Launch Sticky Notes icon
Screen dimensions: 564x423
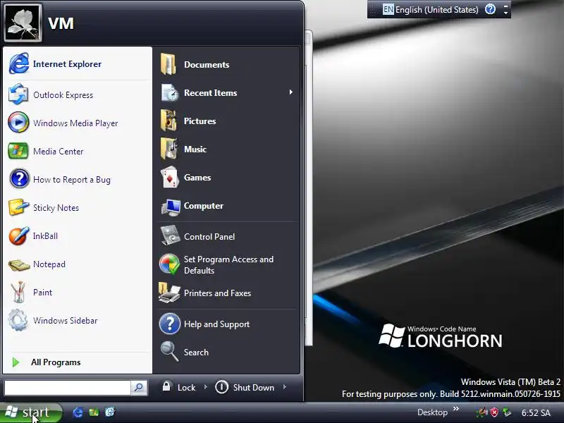[x=18, y=207]
